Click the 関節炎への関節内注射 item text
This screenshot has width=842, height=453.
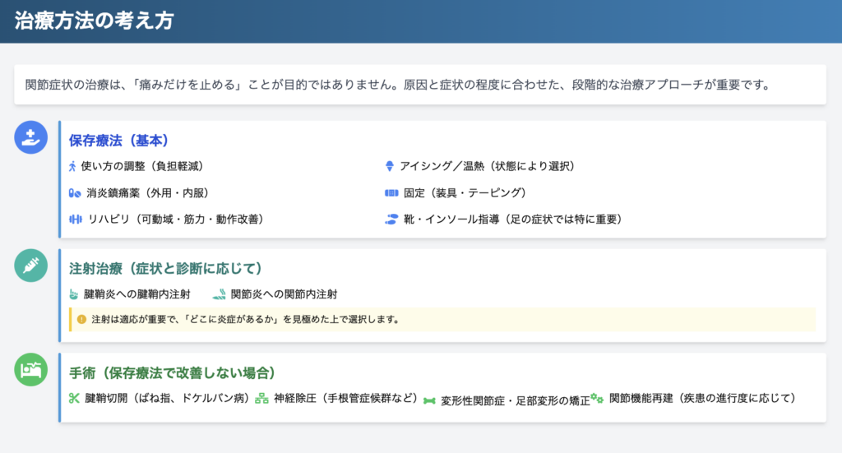(x=284, y=294)
